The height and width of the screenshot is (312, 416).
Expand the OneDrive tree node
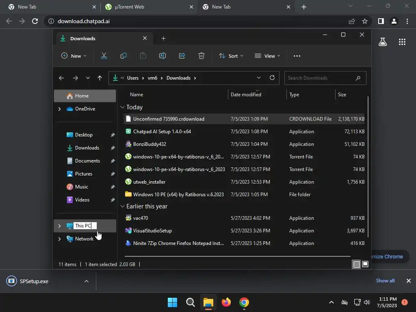click(x=59, y=109)
